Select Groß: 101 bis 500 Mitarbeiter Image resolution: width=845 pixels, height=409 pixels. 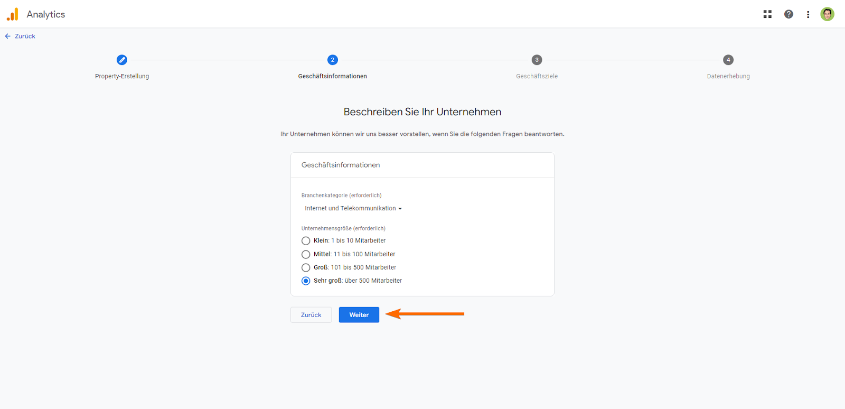click(x=306, y=267)
